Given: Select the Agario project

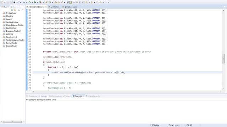Looking at the screenshot, I should pyautogui.click(x=9, y=19).
